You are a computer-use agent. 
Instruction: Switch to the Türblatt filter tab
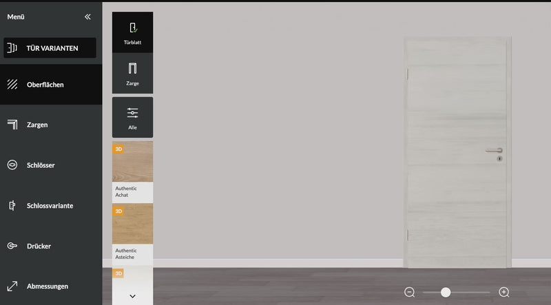coord(132,32)
